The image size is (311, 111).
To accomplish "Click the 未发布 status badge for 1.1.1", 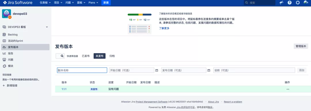I will pos(94,89).
